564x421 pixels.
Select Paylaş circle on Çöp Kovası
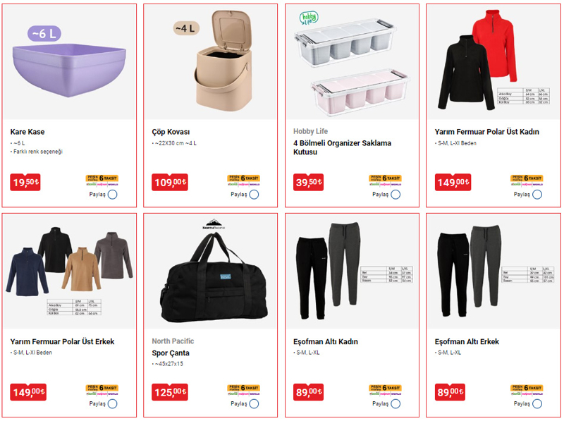254,195
